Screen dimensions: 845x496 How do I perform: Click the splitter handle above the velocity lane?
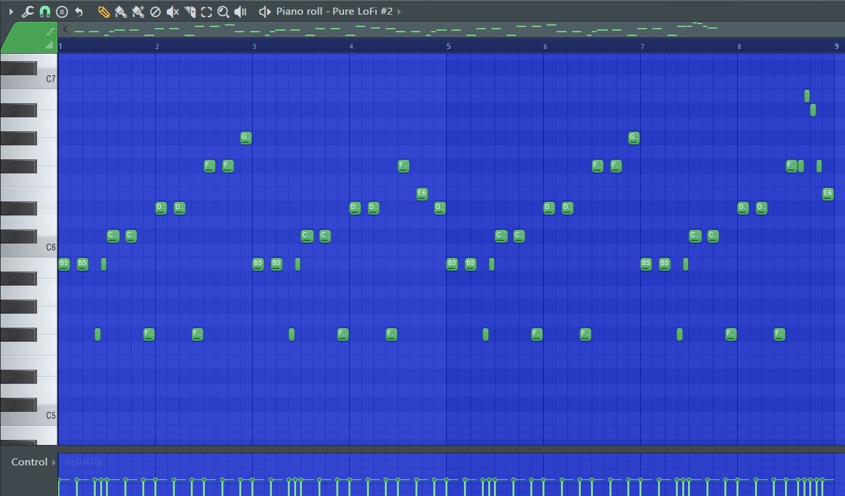click(x=536, y=449)
